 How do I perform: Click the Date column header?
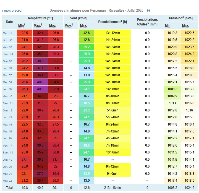point(9,22)
